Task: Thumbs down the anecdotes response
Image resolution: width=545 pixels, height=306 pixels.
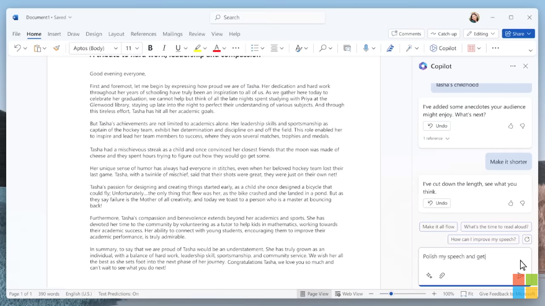Action: pyautogui.click(x=523, y=126)
